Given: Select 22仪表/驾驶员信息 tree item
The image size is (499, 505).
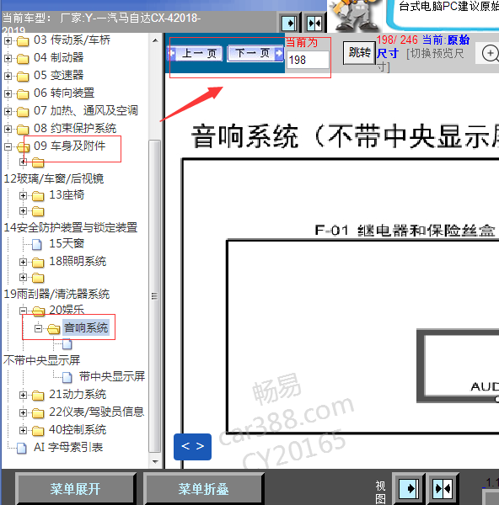Looking at the screenshot, I should tap(96, 412).
